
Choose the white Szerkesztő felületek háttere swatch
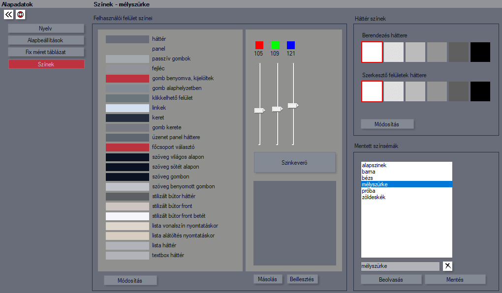(x=372, y=91)
